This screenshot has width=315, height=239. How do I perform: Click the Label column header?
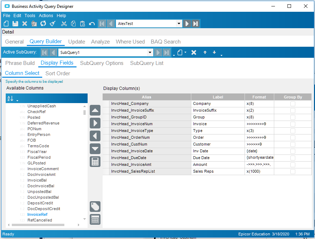click(218, 97)
